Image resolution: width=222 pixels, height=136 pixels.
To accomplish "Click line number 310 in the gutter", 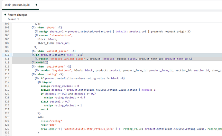I will [6, 51].
